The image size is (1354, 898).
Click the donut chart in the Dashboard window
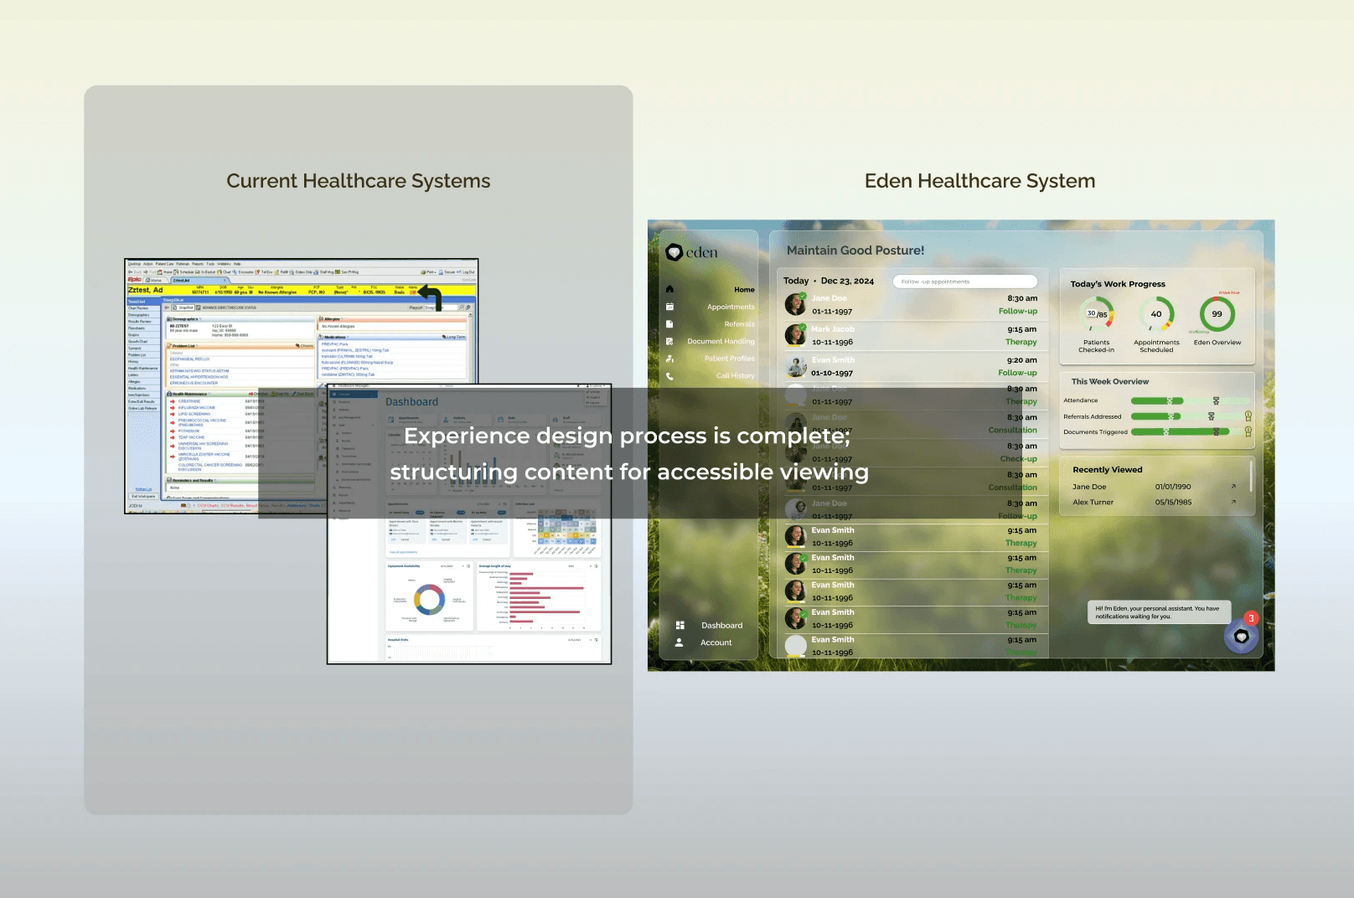point(429,599)
